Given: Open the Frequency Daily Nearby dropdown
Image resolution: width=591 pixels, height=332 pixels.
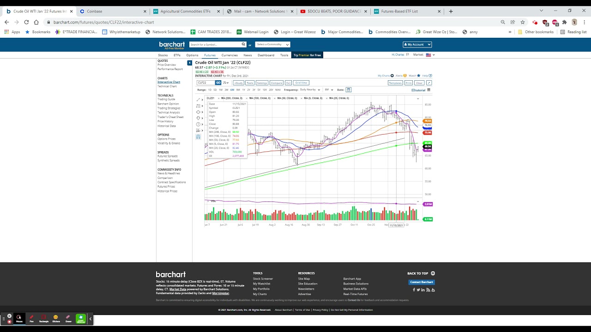Looking at the screenshot, I should pos(310,90).
